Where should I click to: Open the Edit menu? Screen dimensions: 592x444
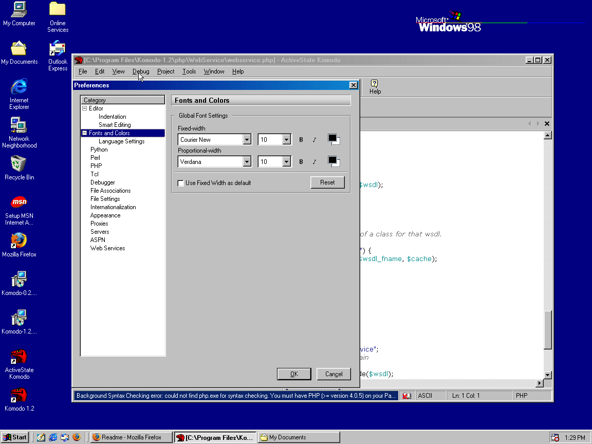[100, 71]
